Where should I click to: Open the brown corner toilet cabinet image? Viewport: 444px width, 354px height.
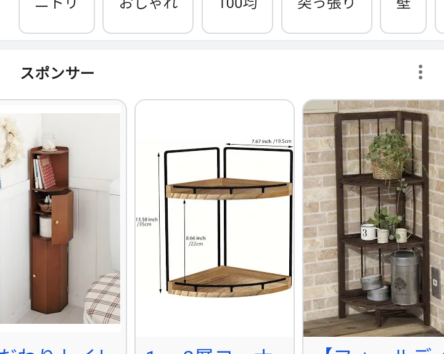pyautogui.click(x=60, y=219)
